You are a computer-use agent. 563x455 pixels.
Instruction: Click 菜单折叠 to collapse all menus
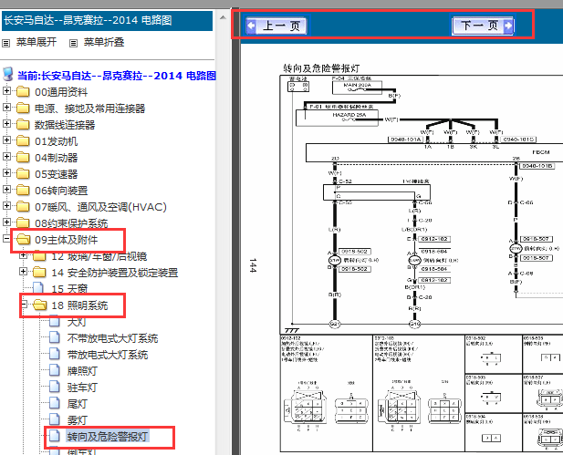pyautogui.click(x=104, y=42)
